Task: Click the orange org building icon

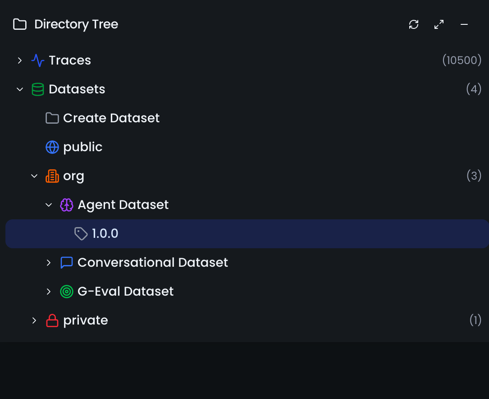Action: [x=52, y=176]
